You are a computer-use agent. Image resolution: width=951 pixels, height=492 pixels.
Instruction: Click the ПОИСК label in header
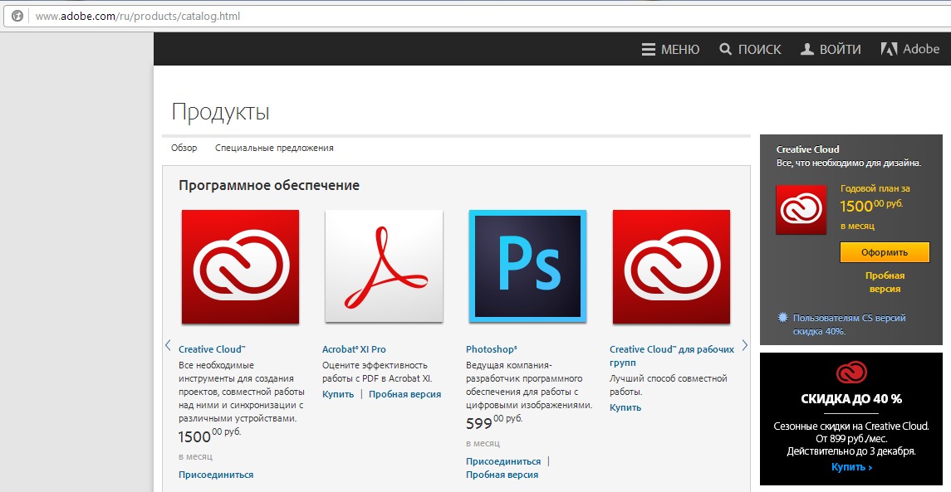(759, 49)
